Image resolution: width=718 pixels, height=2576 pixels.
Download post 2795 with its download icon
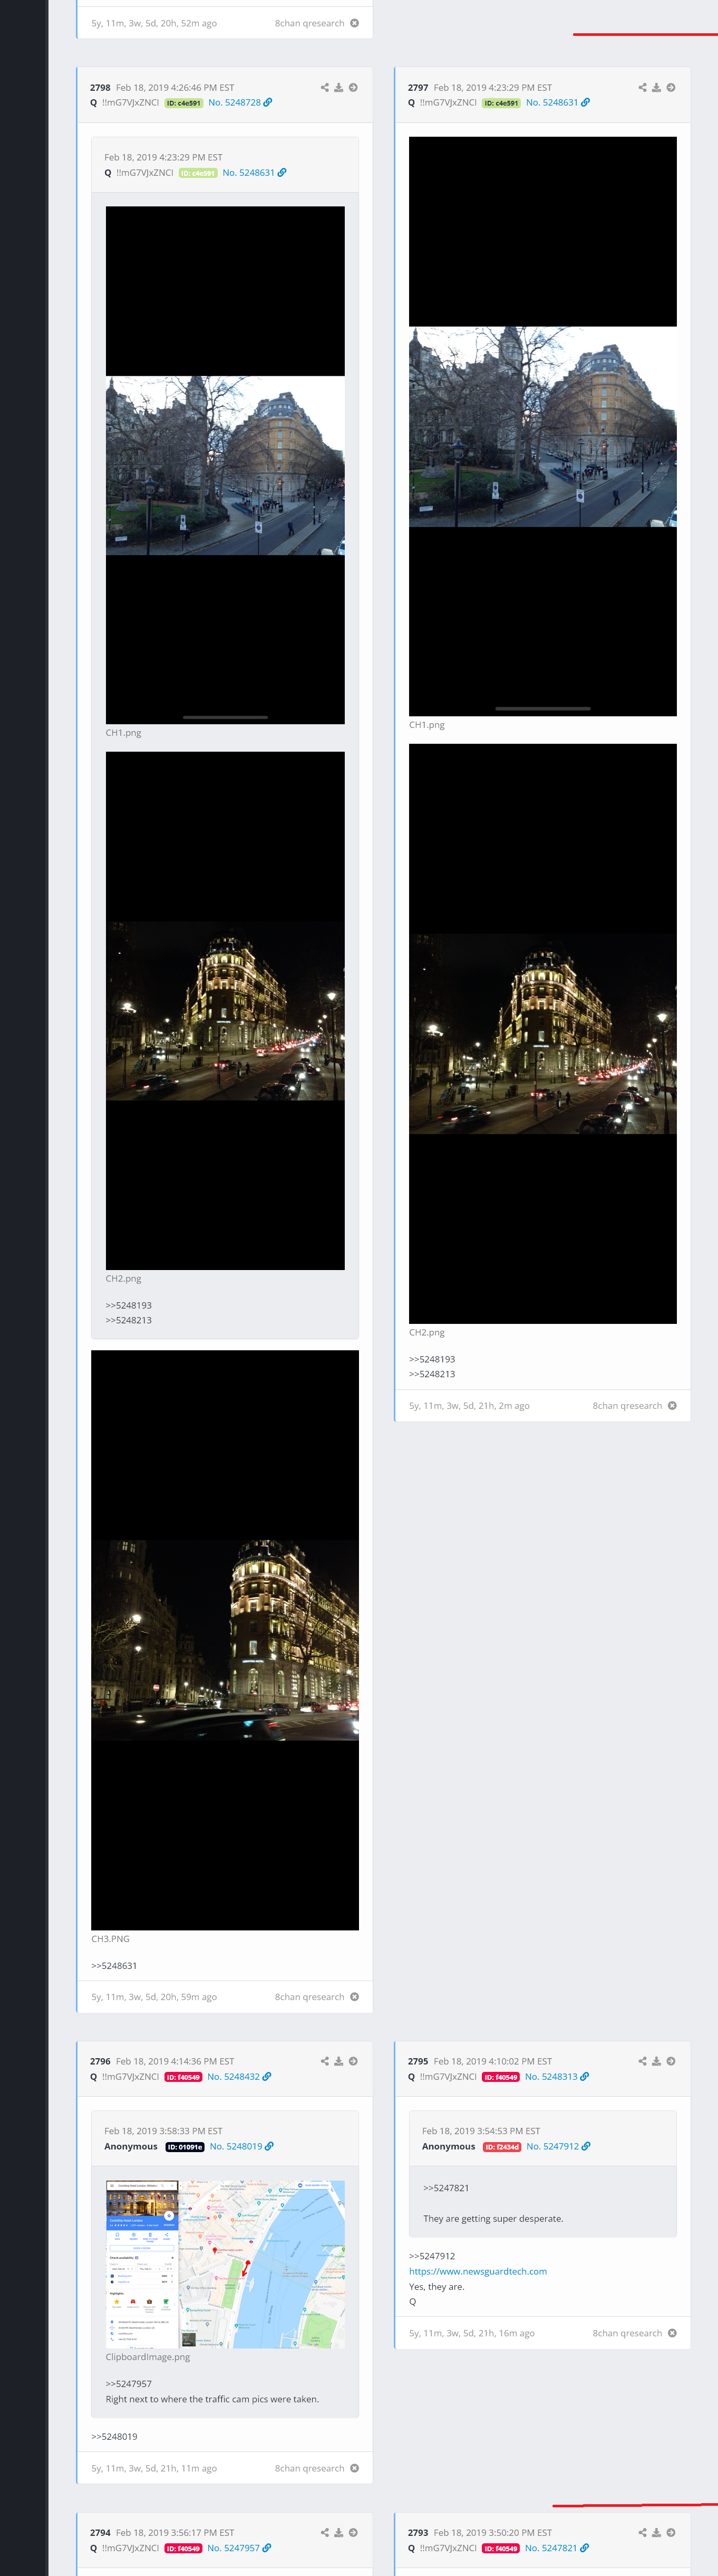[656, 2061]
